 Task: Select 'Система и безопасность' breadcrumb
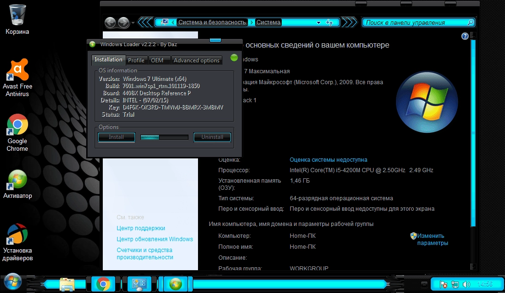(212, 22)
